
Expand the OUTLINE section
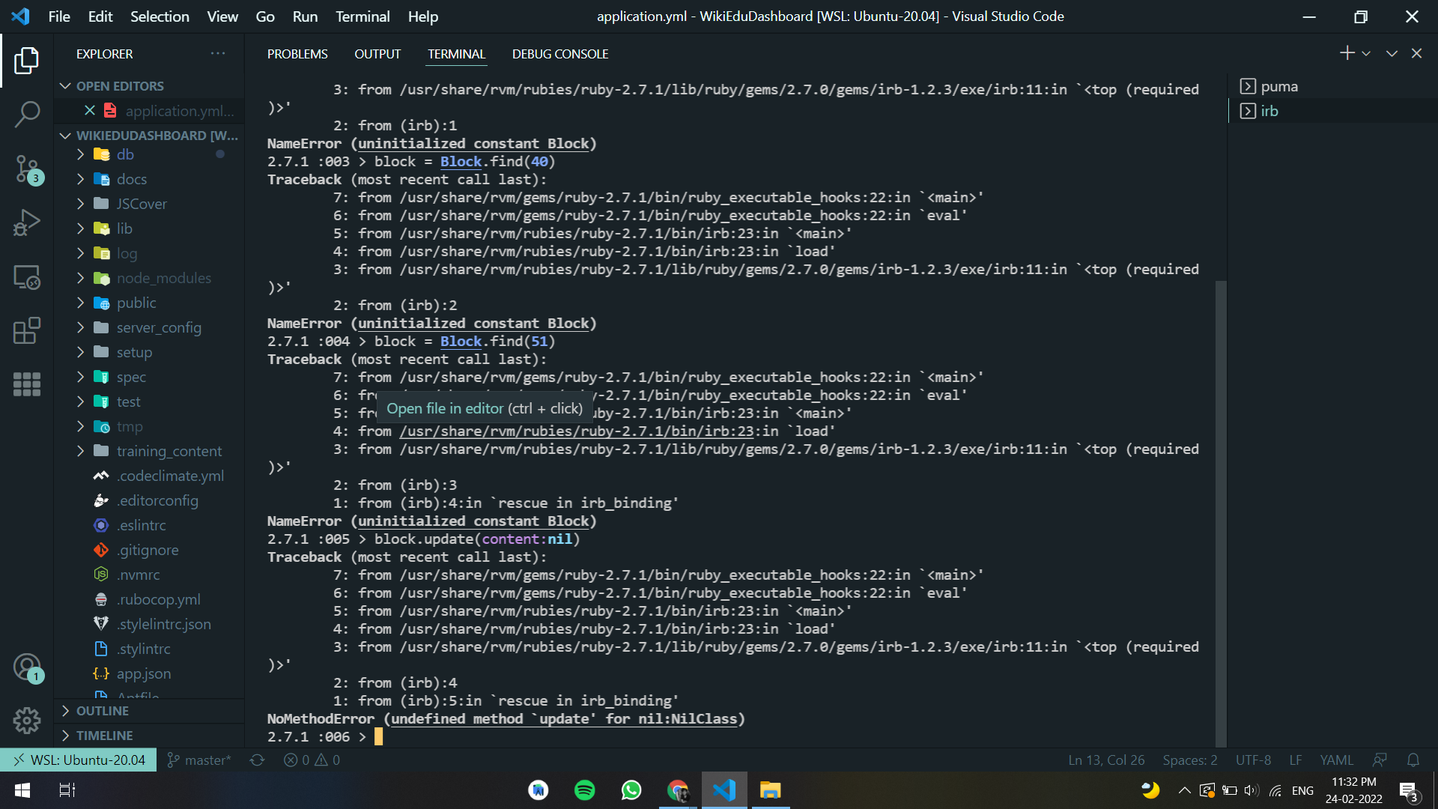click(x=103, y=711)
